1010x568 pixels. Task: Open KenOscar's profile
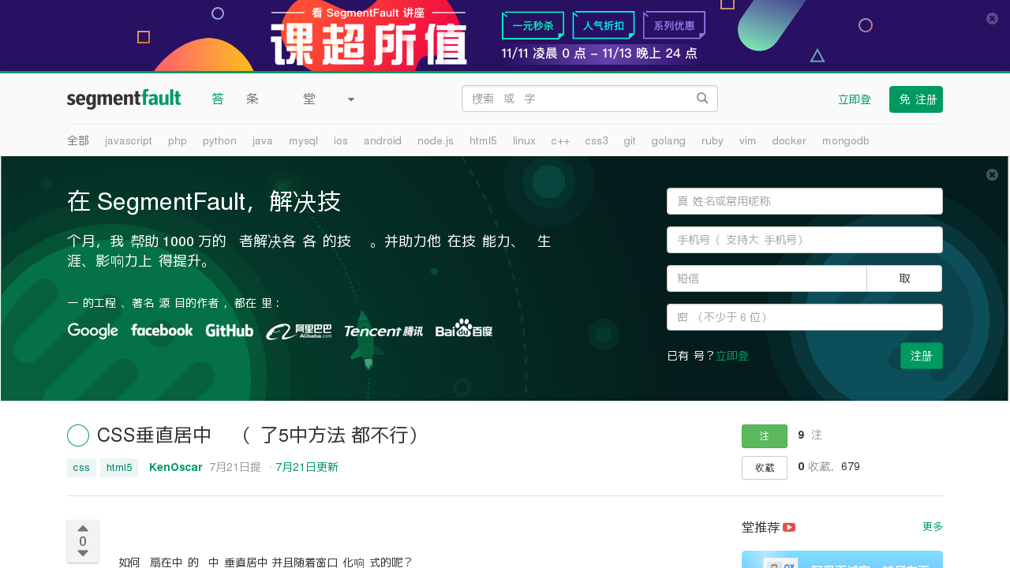pyautogui.click(x=176, y=467)
